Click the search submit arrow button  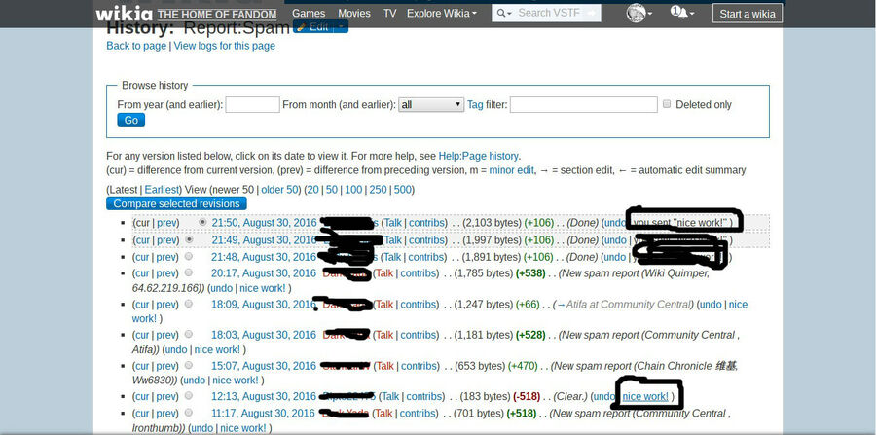tap(591, 14)
